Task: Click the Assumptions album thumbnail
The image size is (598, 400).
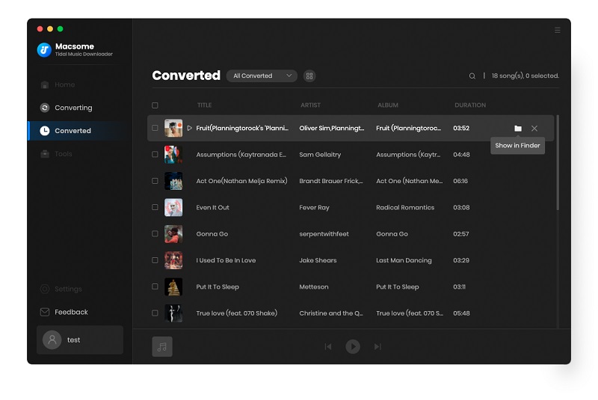Action: (173, 155)
